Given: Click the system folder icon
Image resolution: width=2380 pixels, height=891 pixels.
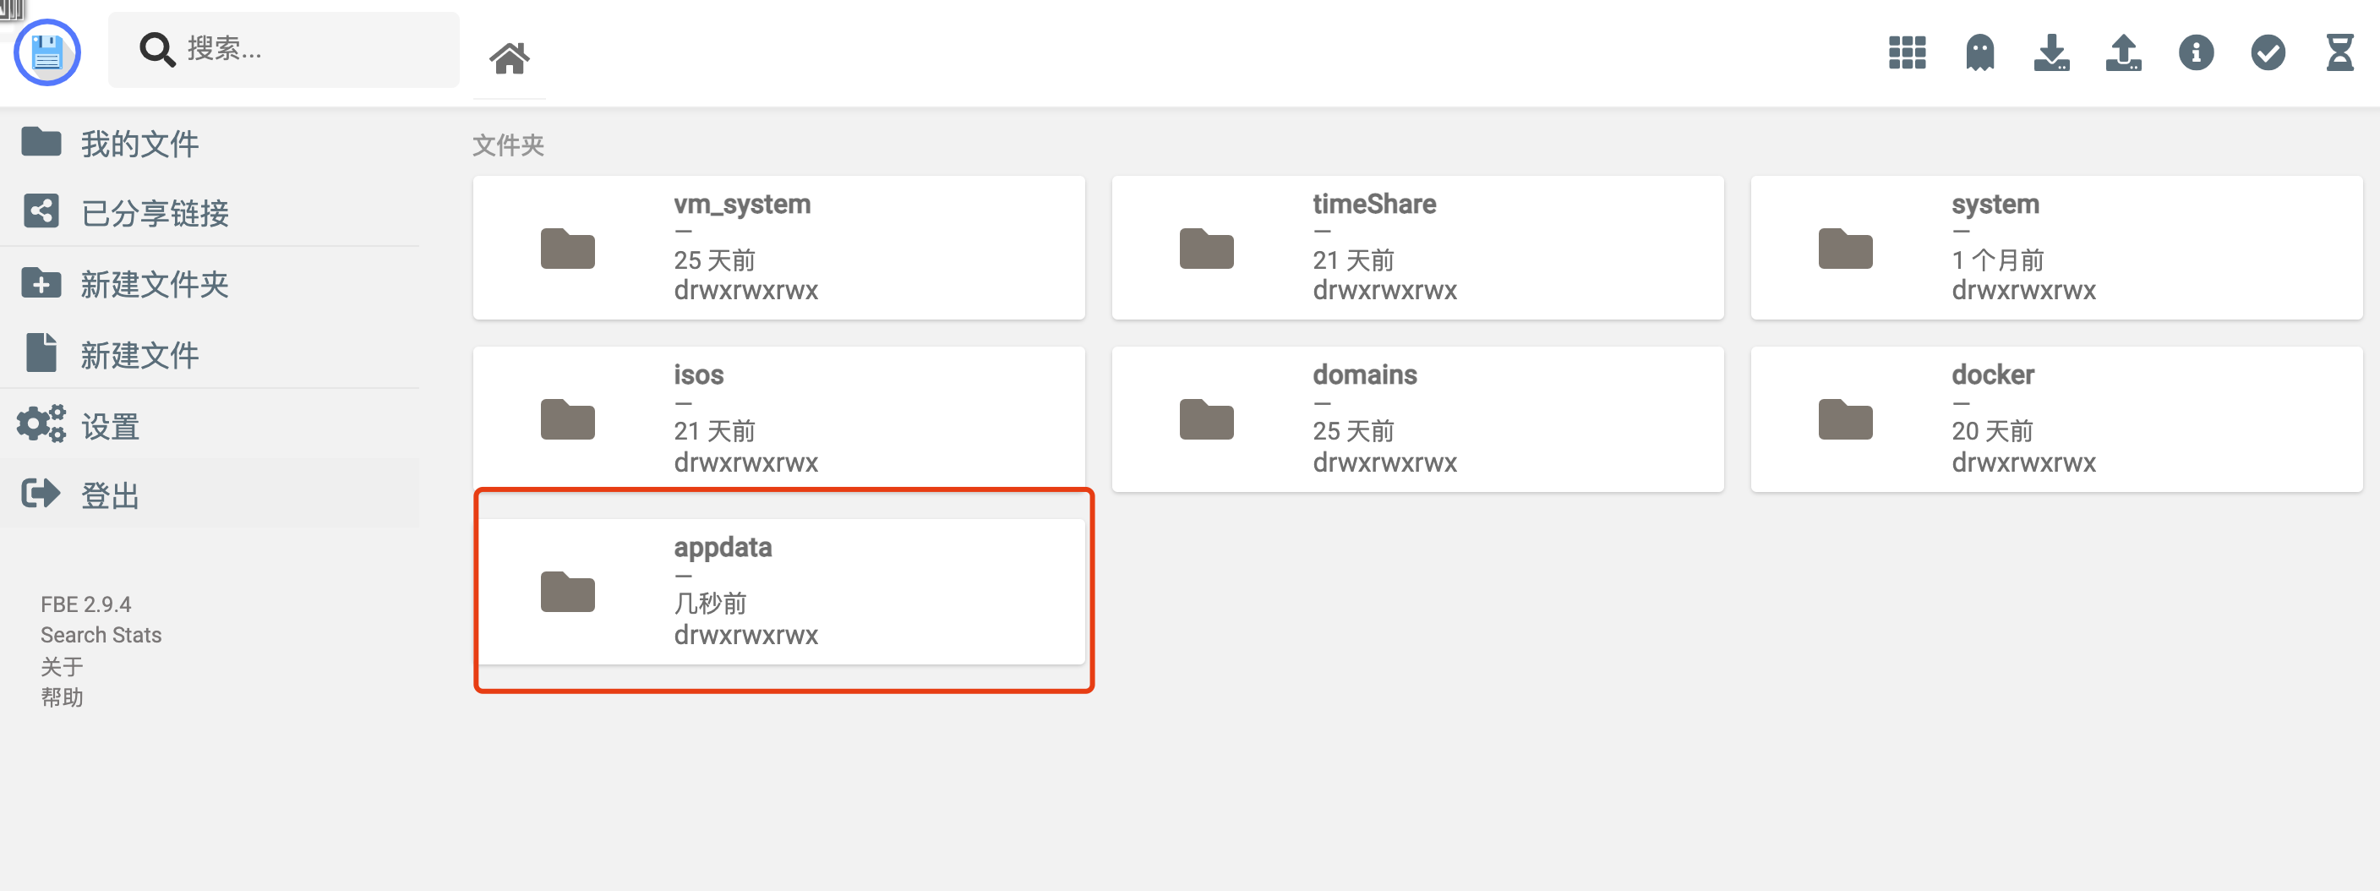Looking at the screenshot, I should 1845,249.
